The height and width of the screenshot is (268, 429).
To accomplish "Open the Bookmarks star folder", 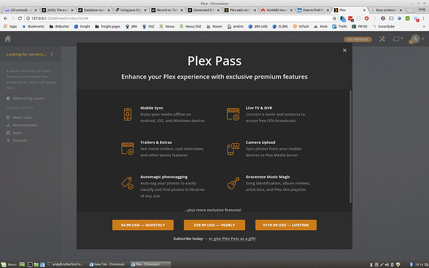I will [33, 27].
